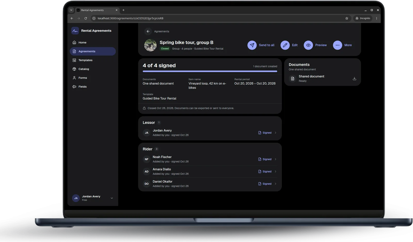Open Amara Diallo's Signed document
Screen dimensions: 413x242
(265, 172)
